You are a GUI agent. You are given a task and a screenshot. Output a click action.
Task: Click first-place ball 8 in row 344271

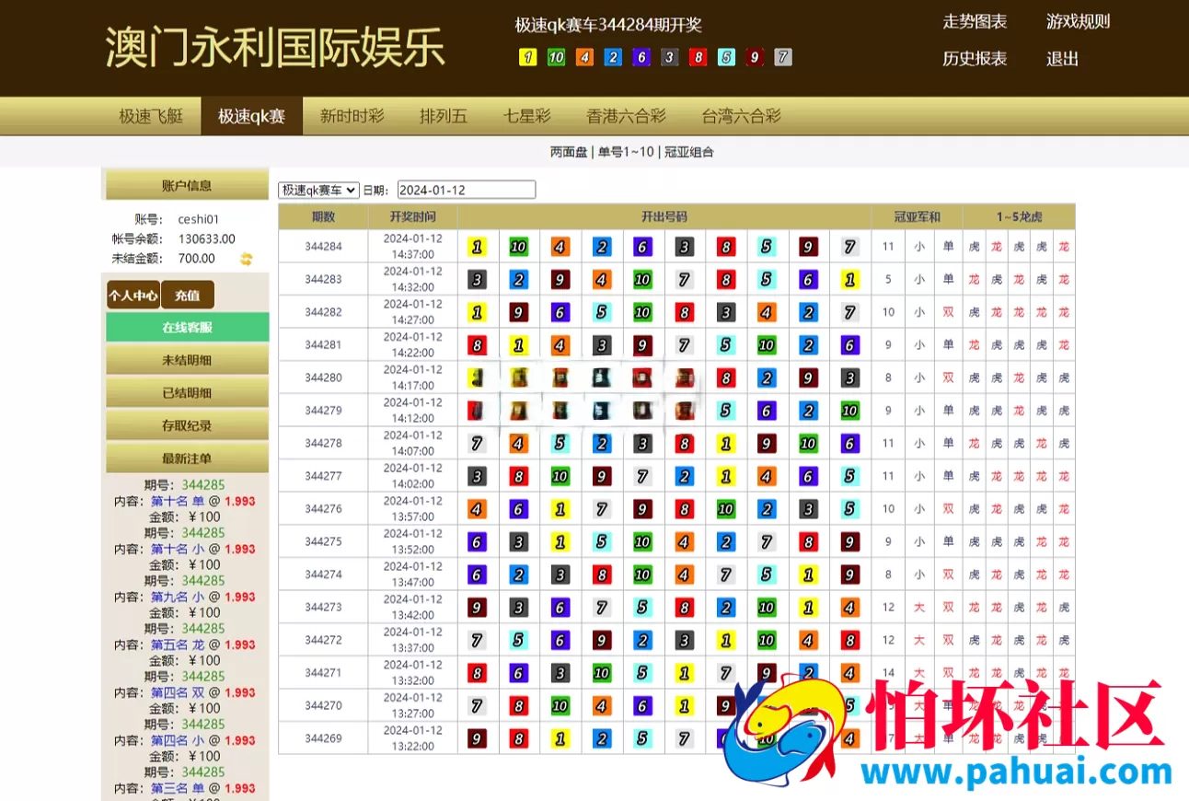(477, 673)
